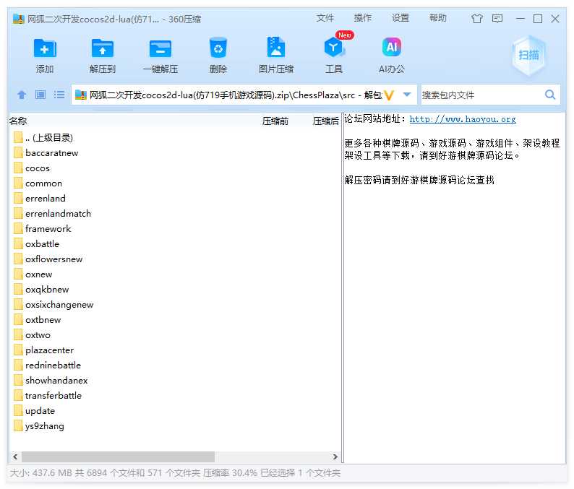The width and height of the screenshot is (574, 489).
Task: Select the framework folder
Action: click(x=43, y=229)
